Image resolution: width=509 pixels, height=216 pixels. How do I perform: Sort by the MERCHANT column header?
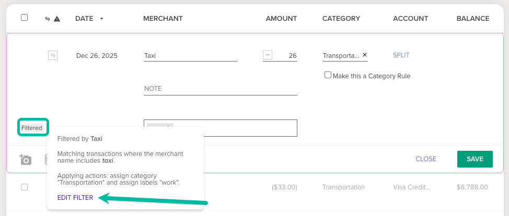tap(163, 19)
